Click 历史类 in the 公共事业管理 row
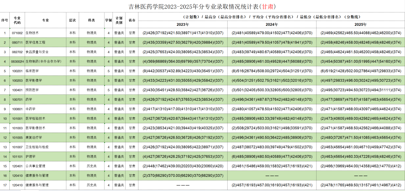The width and height of the screenshot is (405, 191). 91,166
